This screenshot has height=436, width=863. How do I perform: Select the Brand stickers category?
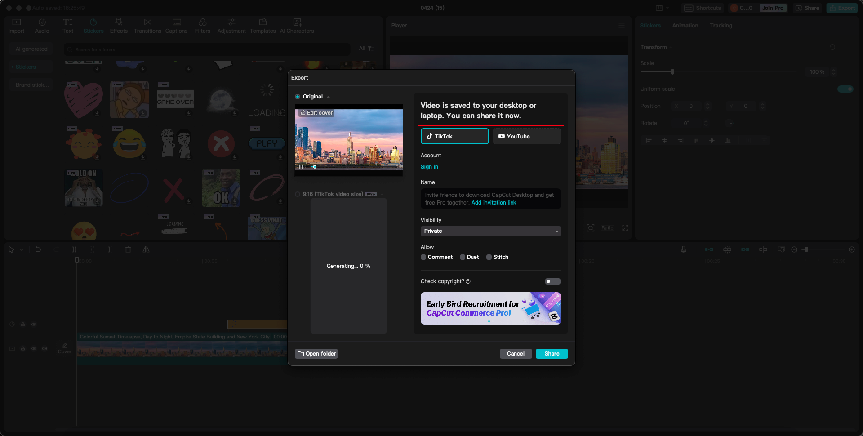tap(31, 85)
